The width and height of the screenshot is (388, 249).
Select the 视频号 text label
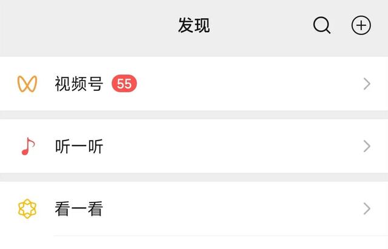tap(79, 84)
